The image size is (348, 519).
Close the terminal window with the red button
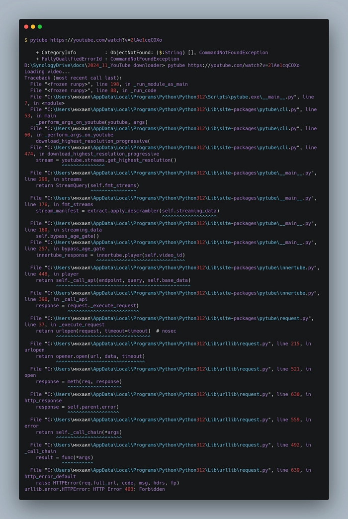pos(26,27)
